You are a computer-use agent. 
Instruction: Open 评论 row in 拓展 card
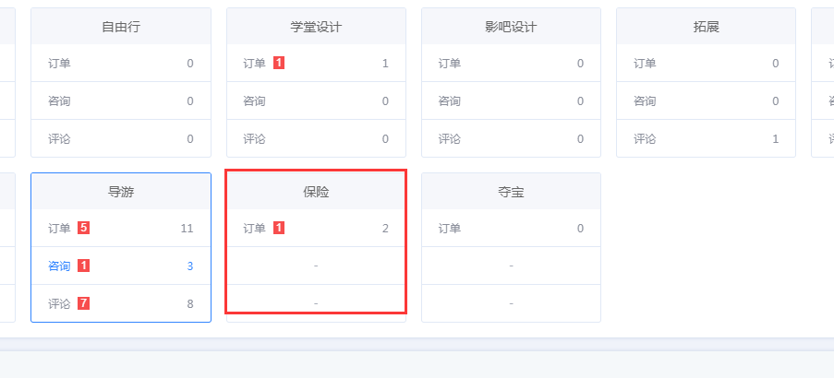pos(706,138)
